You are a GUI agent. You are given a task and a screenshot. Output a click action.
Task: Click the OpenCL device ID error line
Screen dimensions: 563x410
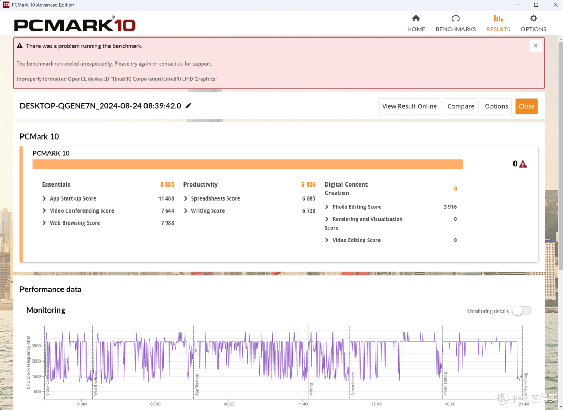coord(117,79)
